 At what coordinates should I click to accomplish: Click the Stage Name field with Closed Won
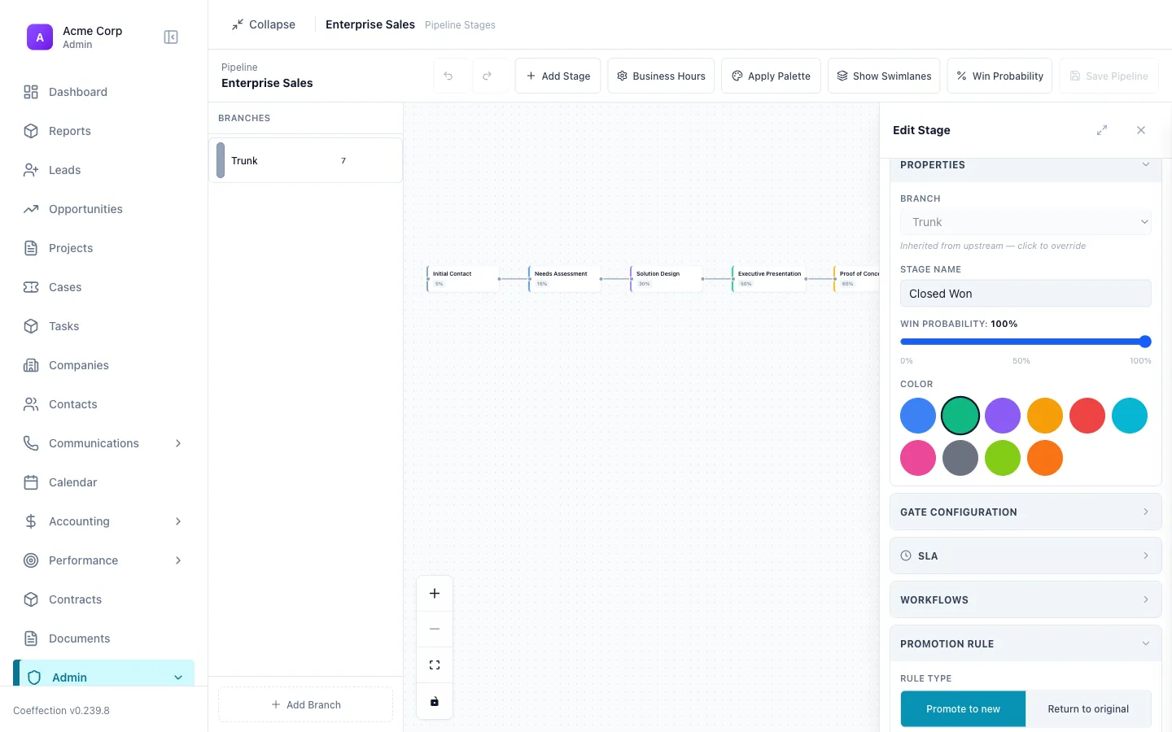click(x=1025, y=294)
